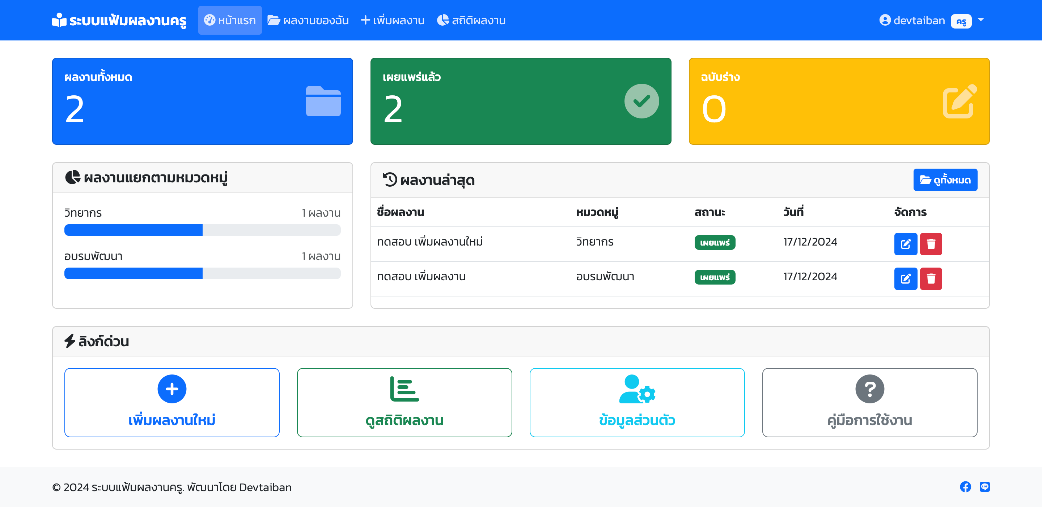Click ระบบแฟ้มผลงานครู brand link
Image resolution: width=1042 pixels, height=507 pixels.
pyautogui.click(x=119, y=20)
